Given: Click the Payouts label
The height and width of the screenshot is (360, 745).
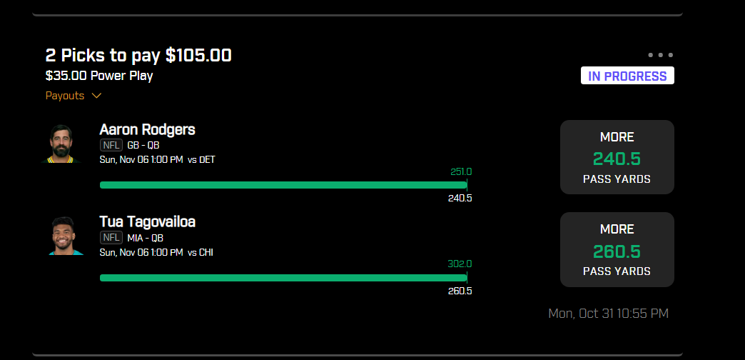Looking at the screenshot, I should click(65, 96).
